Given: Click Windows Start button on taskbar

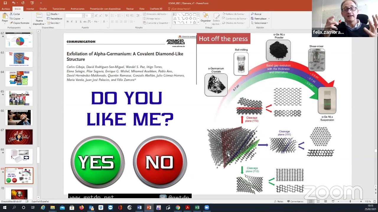Looking at the screenshot, I should pos(4,208).
